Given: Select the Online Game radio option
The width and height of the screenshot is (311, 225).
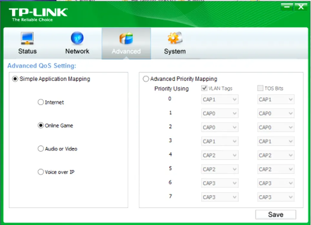Looking at the screenshot, I should (x=41, y=126).
